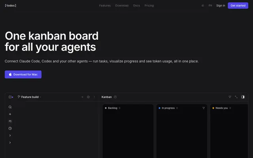
Task: Click Download for Mac button
Action: coord(23,75)
